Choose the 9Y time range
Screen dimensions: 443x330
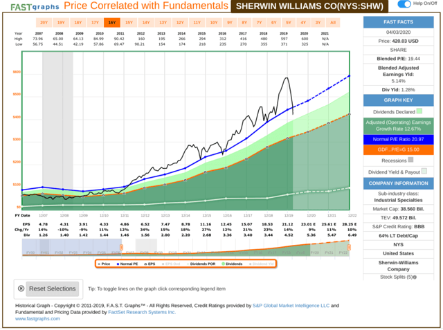[230, 23]
